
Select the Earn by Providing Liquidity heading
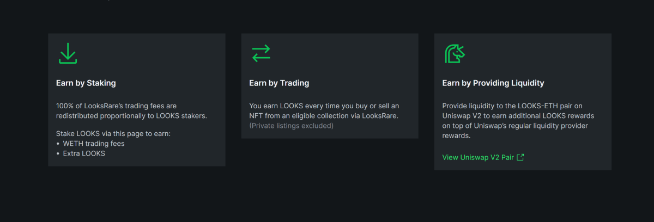(x=493, y=83)
